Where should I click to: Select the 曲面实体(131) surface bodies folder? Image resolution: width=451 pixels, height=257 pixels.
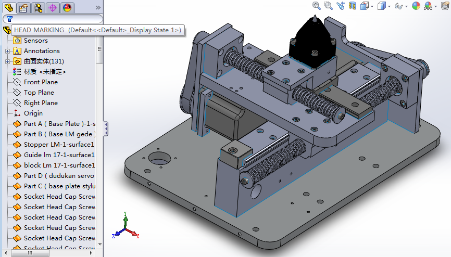point(39,61)
